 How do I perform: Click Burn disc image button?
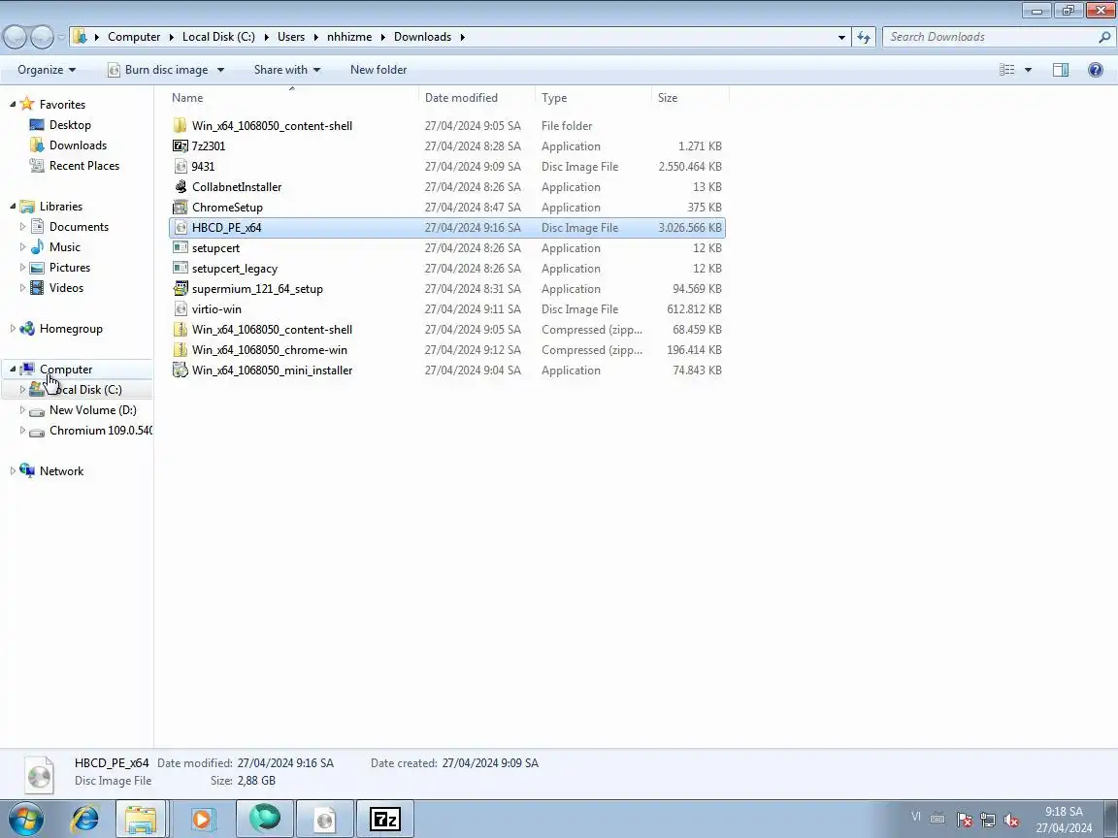[x=158, y=70]
